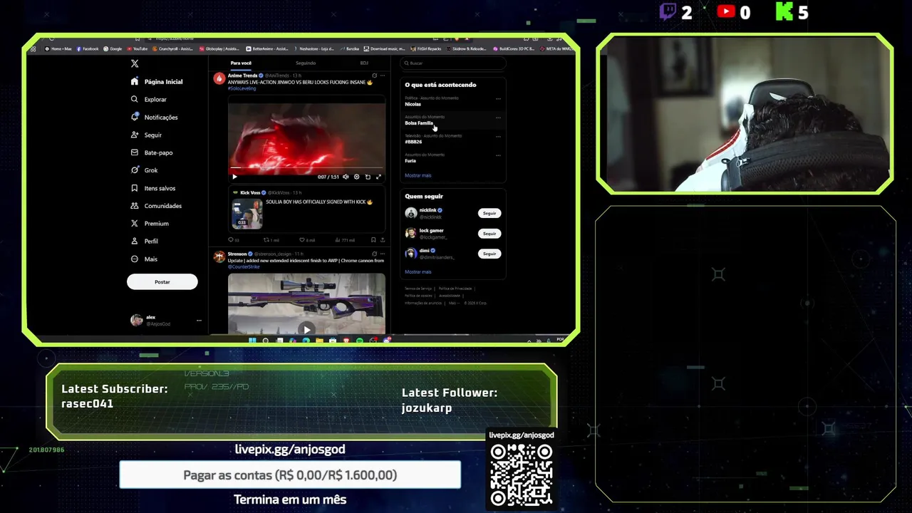This screenshot has height=513, width=912.
Task: Open Notificações from the sidebar
Action: (x=161, y=118)
